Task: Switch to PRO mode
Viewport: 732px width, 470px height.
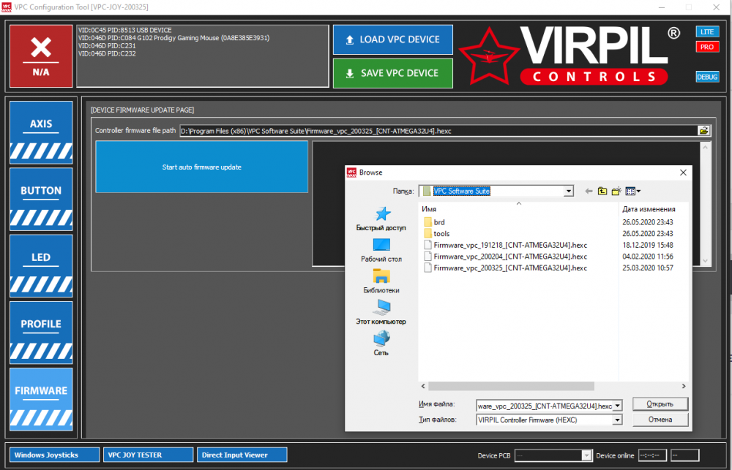Action: pyautogui.click(x=707, y=47)
